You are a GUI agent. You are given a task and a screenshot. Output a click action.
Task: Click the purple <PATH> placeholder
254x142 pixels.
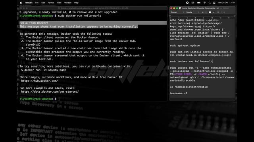(x=203, y=74)
